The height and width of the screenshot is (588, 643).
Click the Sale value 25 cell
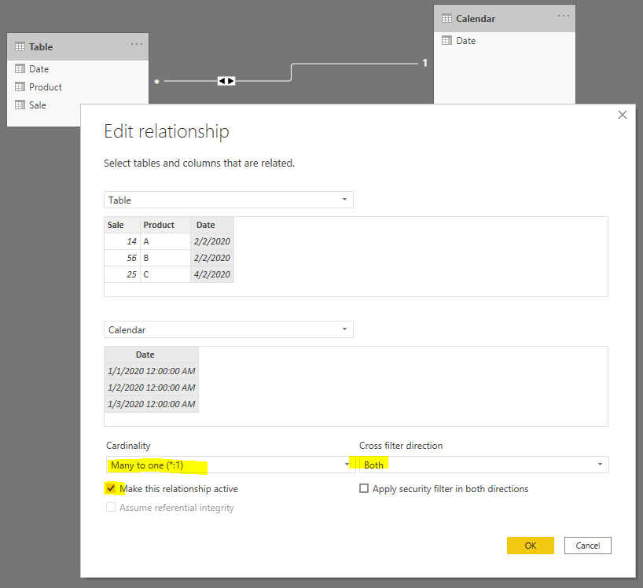point(122,274)
